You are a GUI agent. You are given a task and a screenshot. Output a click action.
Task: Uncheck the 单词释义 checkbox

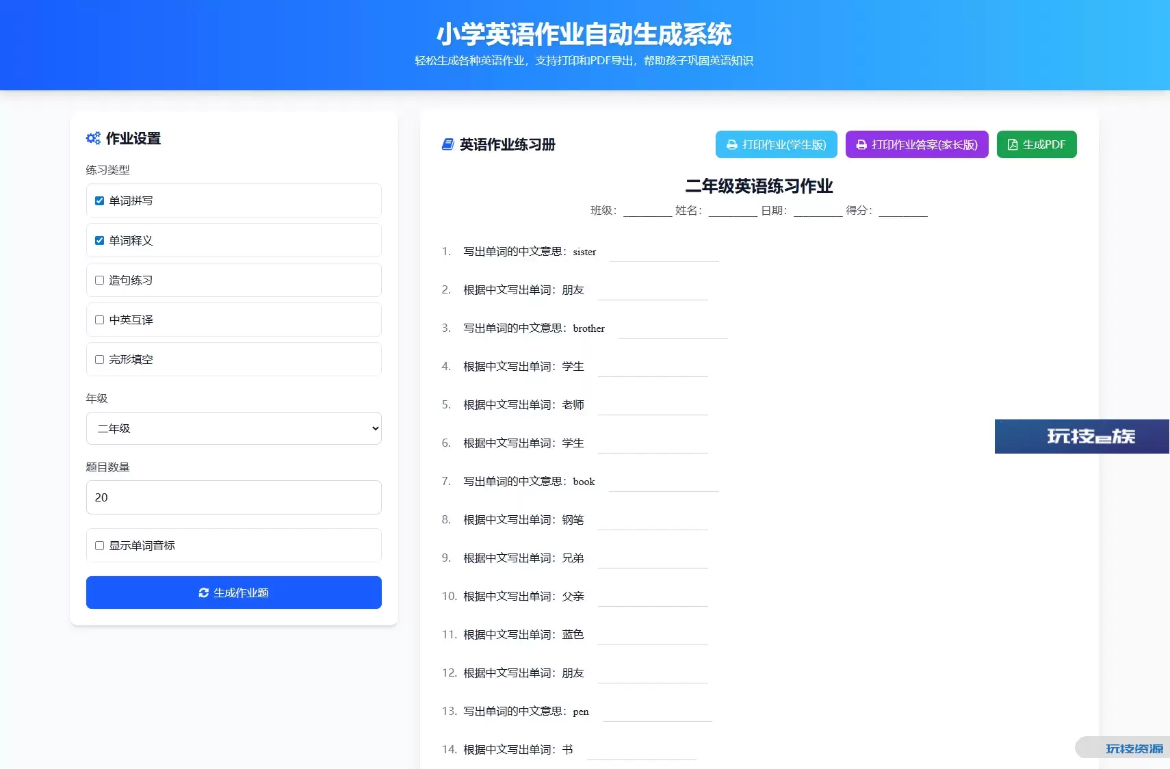pos(99,241)
